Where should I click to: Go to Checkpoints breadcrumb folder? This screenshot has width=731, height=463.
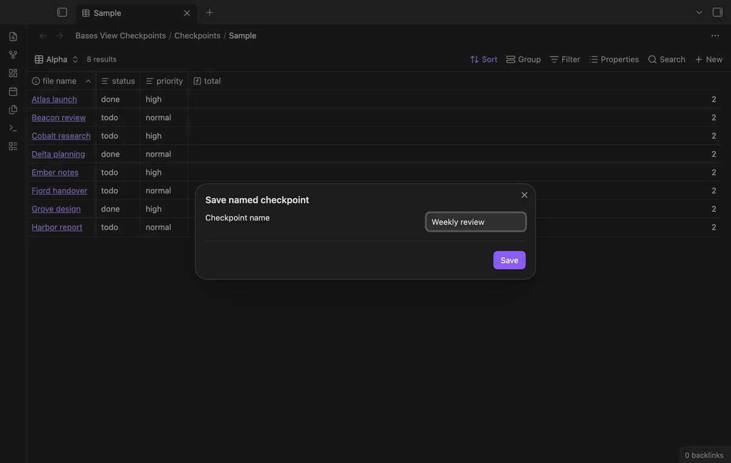click(197, 35)
